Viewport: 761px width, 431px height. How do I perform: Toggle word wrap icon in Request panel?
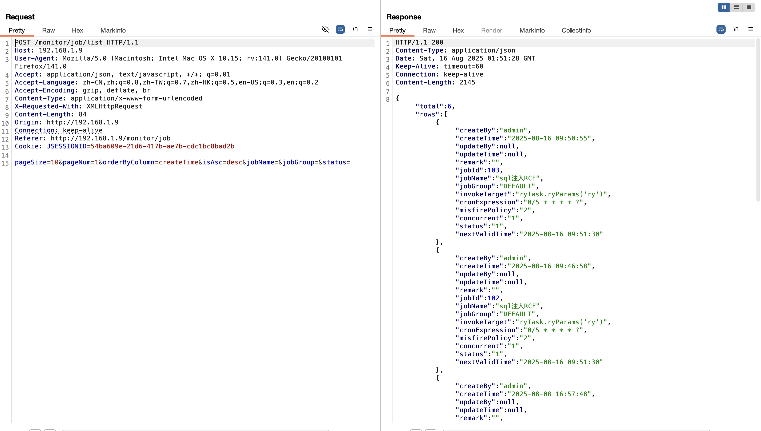pyautogui.click(x=340, y=29)
